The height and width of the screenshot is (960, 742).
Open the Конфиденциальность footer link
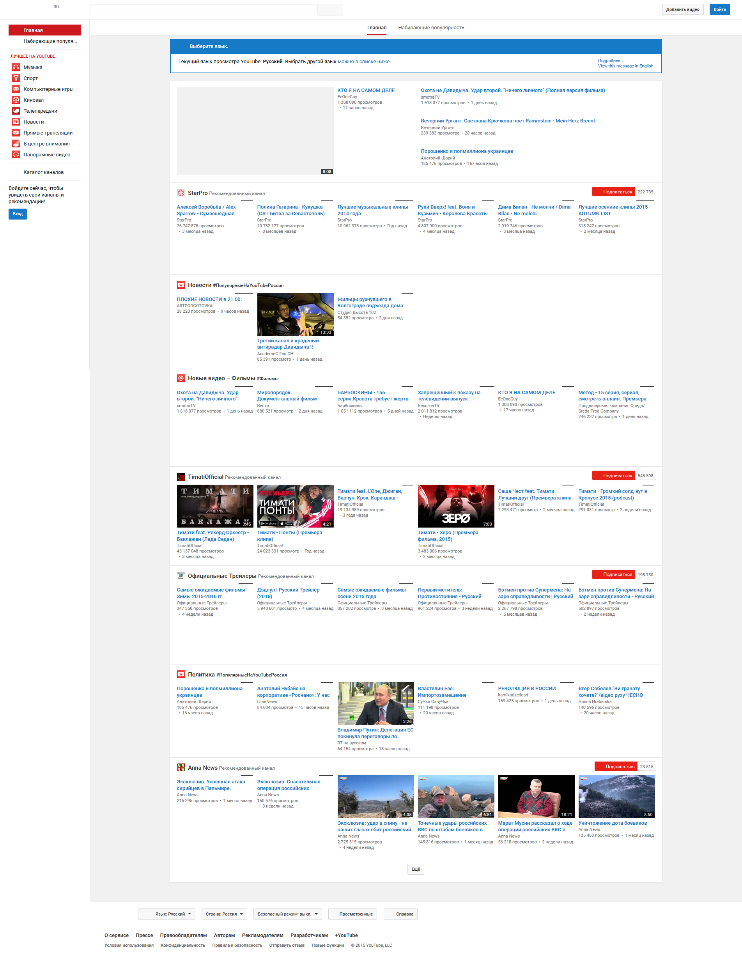click(183, 946)
